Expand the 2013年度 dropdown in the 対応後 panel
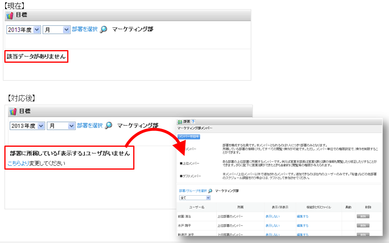 pyautogui.click(x=42, y=126)
